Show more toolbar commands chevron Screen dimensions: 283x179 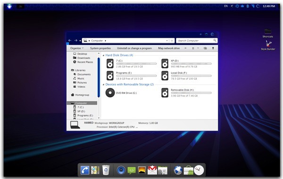[185, 48]
